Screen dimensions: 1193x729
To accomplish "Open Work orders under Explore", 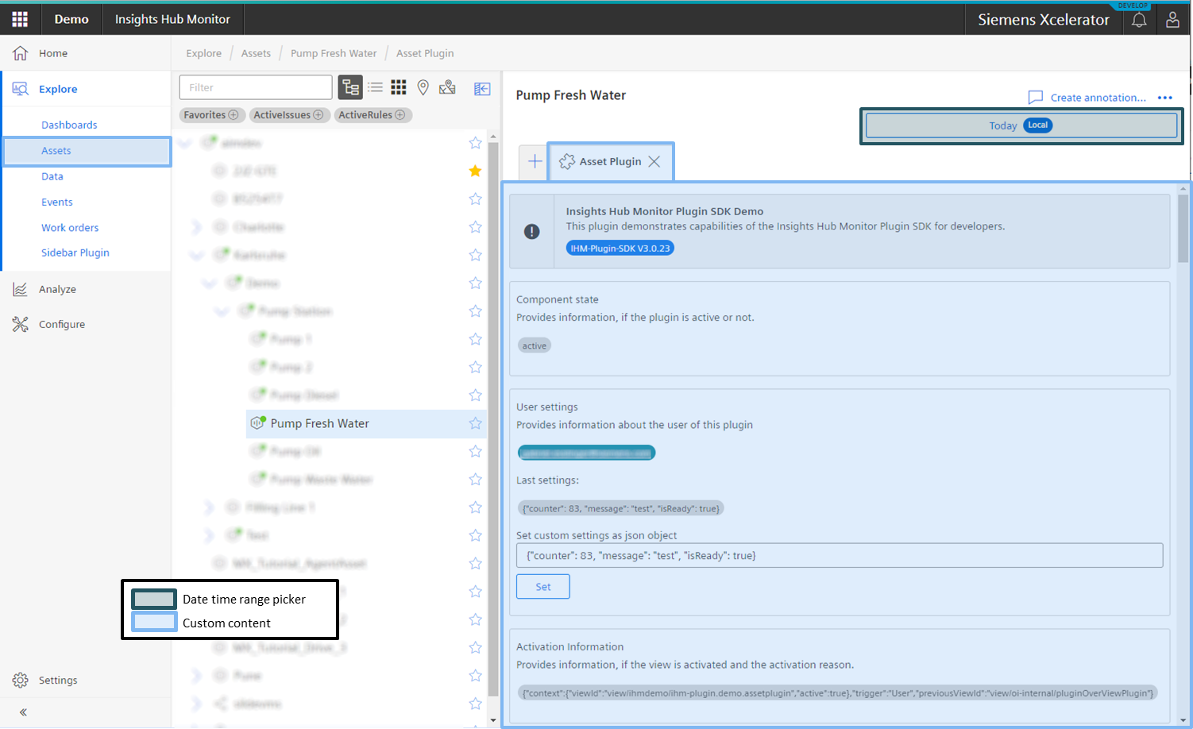I will pos(70,228).
